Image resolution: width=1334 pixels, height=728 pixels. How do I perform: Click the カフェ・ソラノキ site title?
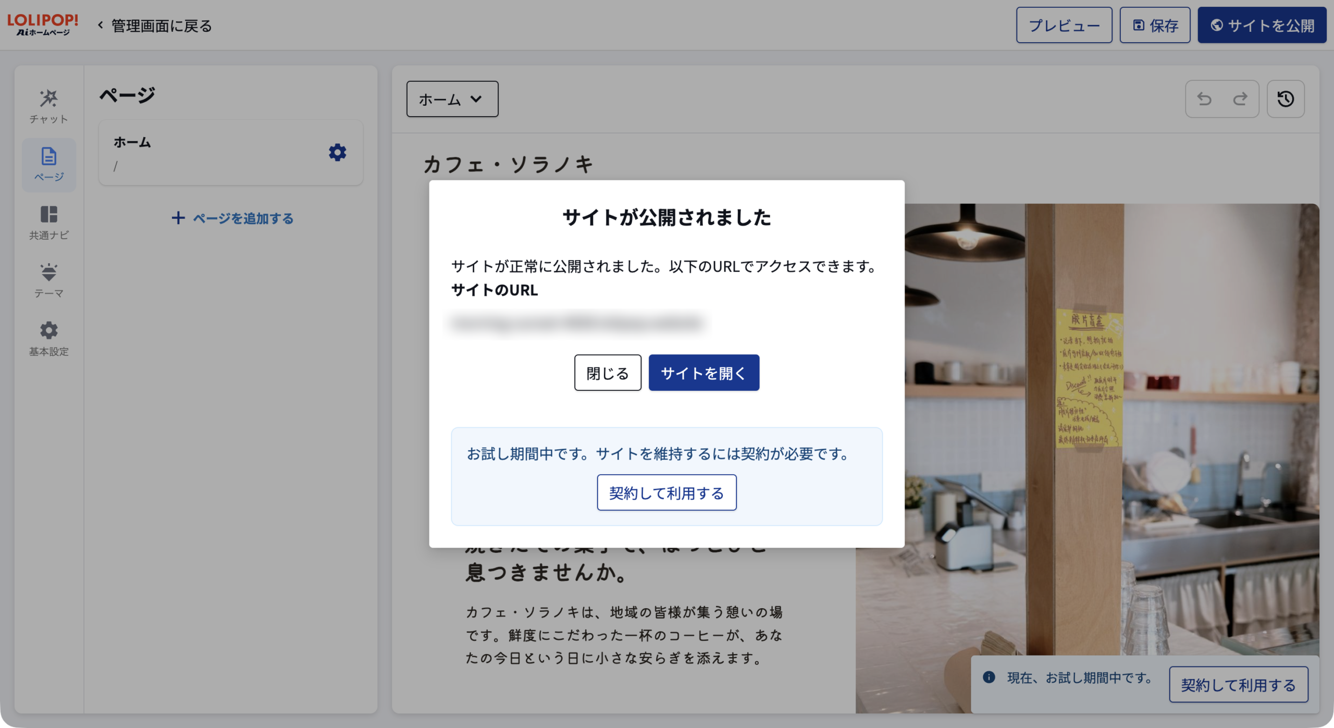508,165
